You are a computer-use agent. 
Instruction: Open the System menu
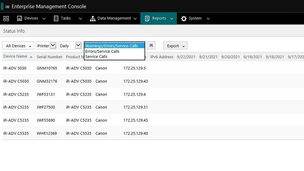click(195, 18)
